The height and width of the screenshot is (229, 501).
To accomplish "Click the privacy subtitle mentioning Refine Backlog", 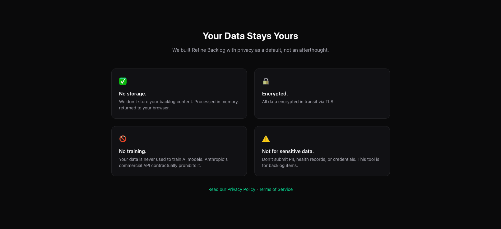I will pos(250,50).
